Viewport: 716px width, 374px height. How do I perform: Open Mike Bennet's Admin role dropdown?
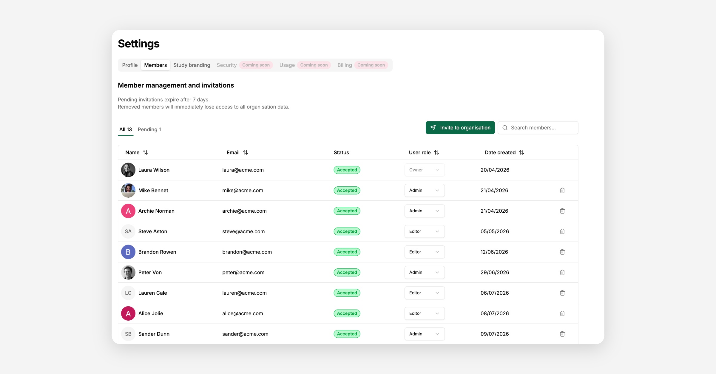[x=425, y=190]
